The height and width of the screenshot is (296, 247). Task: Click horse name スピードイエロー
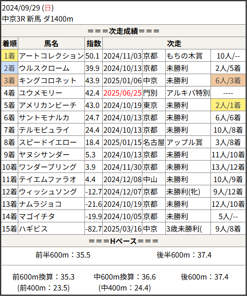[47, 142]
